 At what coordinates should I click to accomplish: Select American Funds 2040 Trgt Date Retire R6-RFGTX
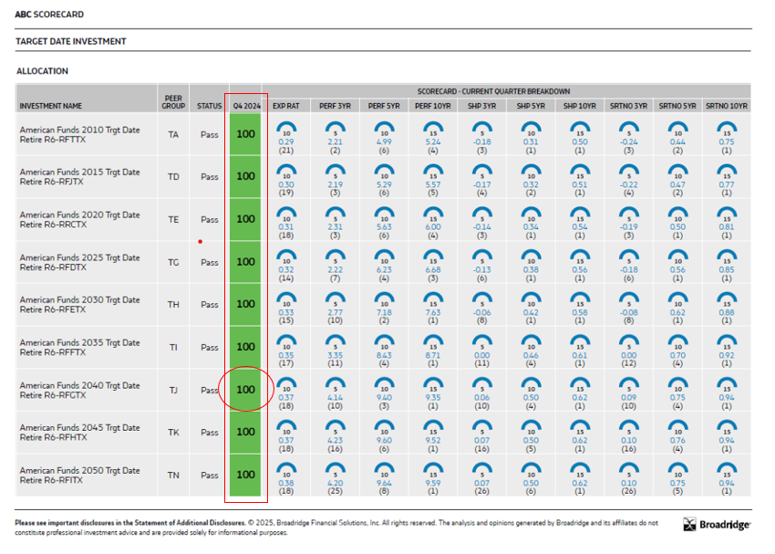click(79, 391)
